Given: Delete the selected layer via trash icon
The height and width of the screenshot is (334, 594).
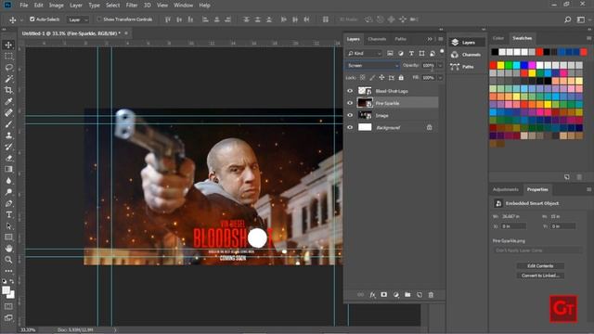Looking at the screenshot, I should pyautogui.click(x=431, y=295).
